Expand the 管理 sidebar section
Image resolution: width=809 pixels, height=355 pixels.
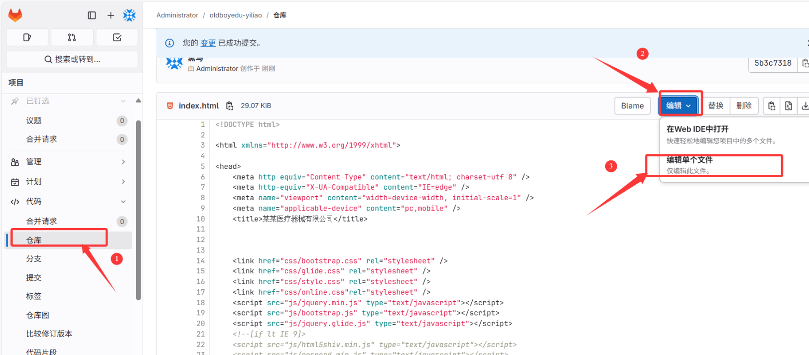(68, 162)
